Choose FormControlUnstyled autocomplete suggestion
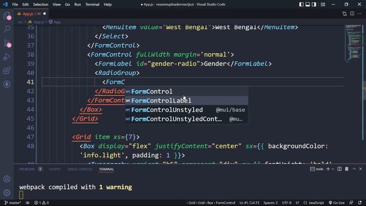This screenshot has width=366, height=206. pyautogui.click(x=186, y=110)
